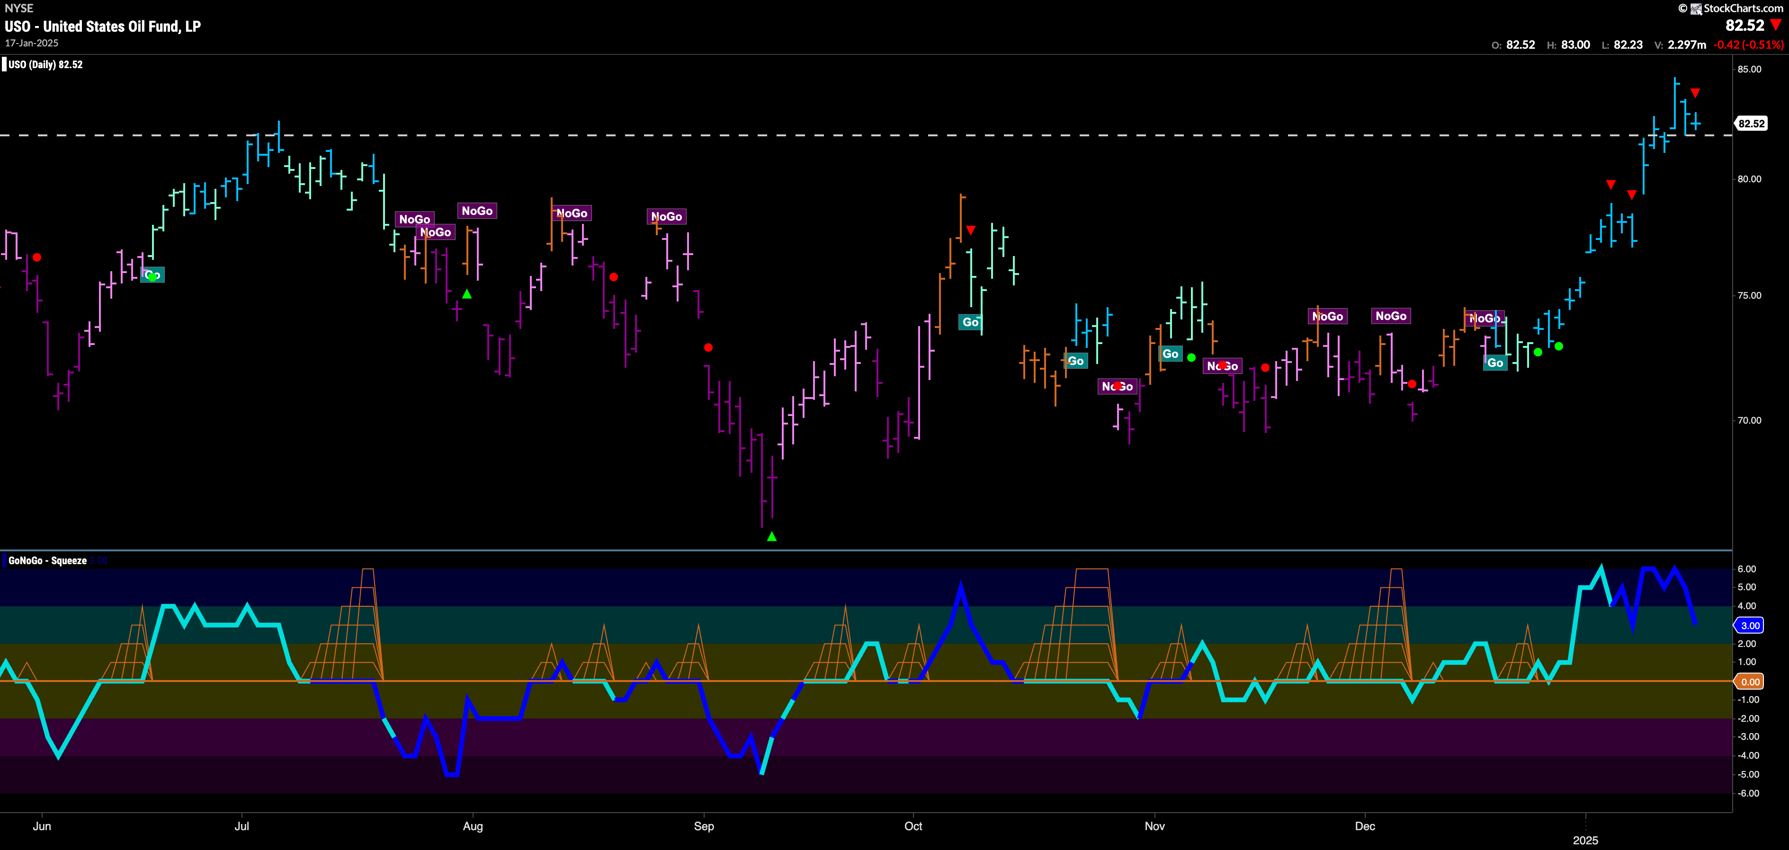Click the Jul label on the time axis

242,826
